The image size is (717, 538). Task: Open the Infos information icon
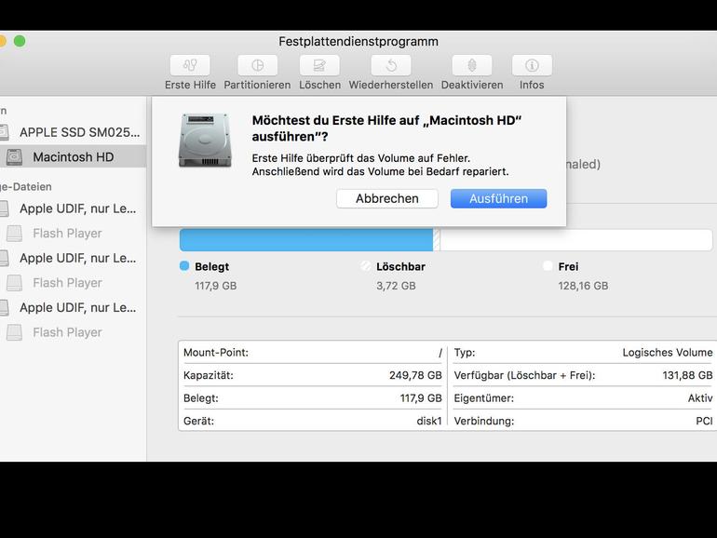click(x=532, y=65)
